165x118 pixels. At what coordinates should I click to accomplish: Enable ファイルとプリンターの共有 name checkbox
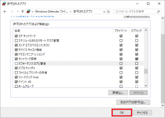point(16,73)
